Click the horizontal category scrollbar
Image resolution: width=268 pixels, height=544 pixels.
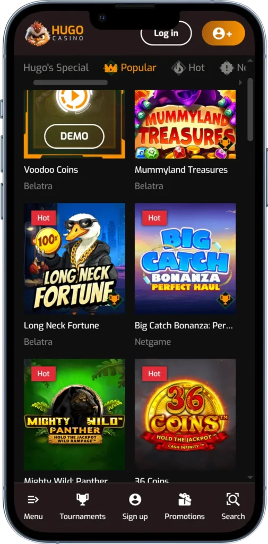[x=71, y=82]
